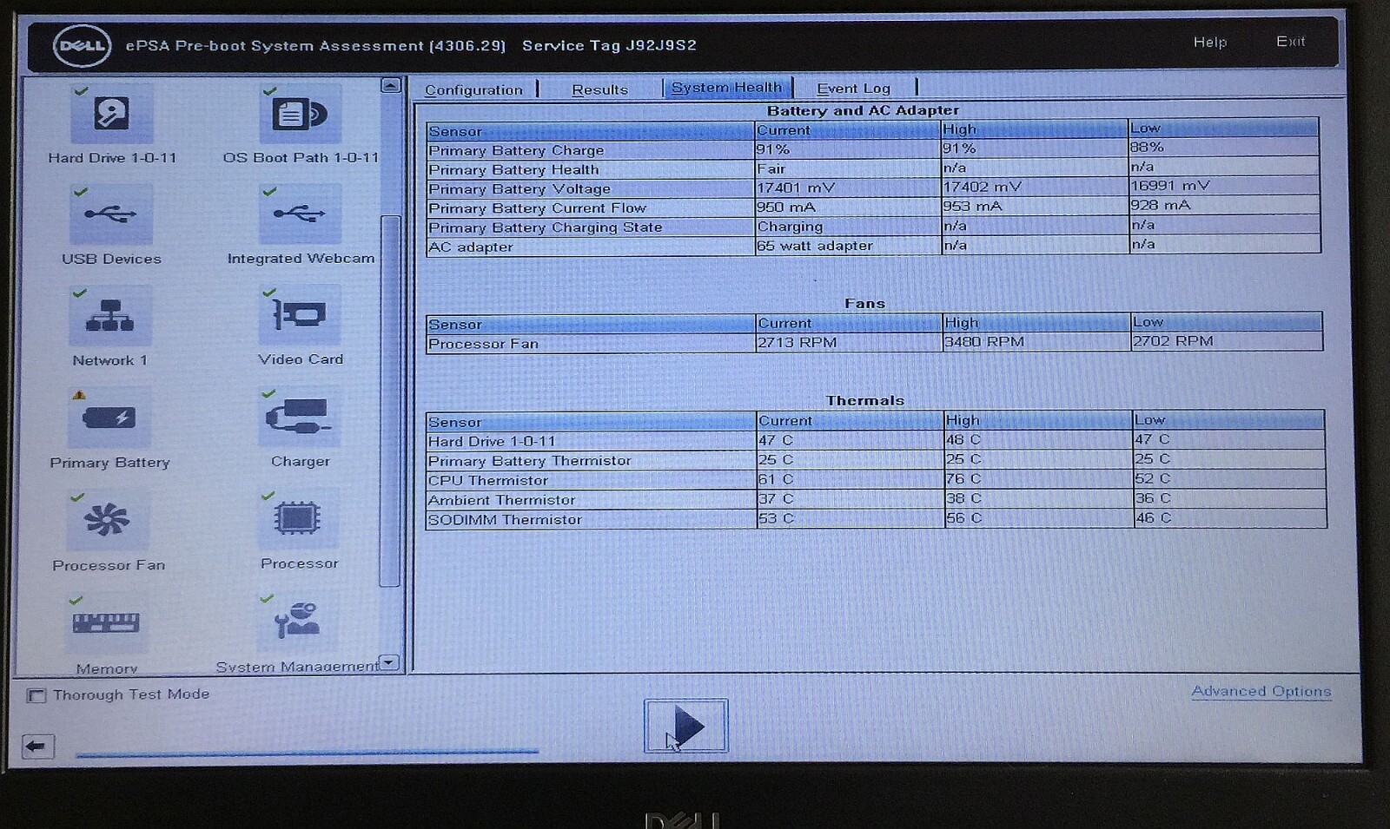Choose the Network 1 device icon
The image size is (1390, 829).
110,316
